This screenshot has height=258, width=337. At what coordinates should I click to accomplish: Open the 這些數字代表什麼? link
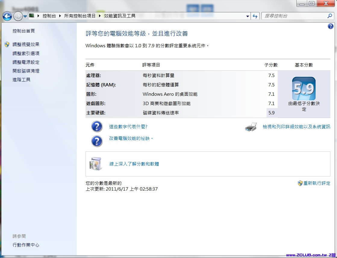coord(128,126)
